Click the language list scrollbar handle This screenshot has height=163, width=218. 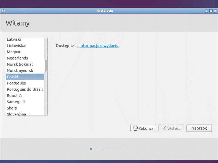click(46, 66)
